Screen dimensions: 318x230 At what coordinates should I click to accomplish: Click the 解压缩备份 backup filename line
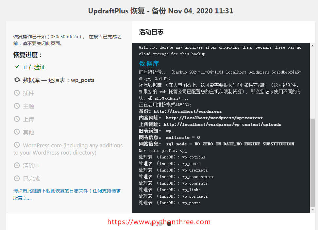220,75
